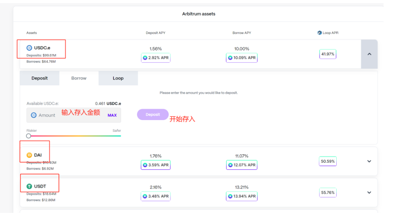
Task: Switch to the Loop tab
Action: (118, 78)
